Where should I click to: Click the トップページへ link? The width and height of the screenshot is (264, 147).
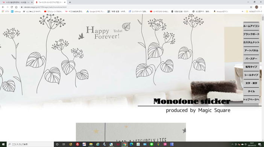[251, 100]
